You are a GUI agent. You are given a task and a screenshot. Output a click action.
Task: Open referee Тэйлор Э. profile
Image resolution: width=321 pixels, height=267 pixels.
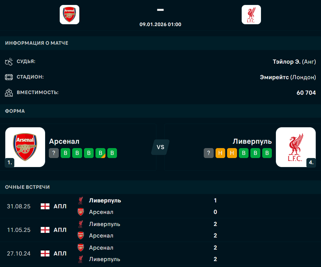coord(286,62)
